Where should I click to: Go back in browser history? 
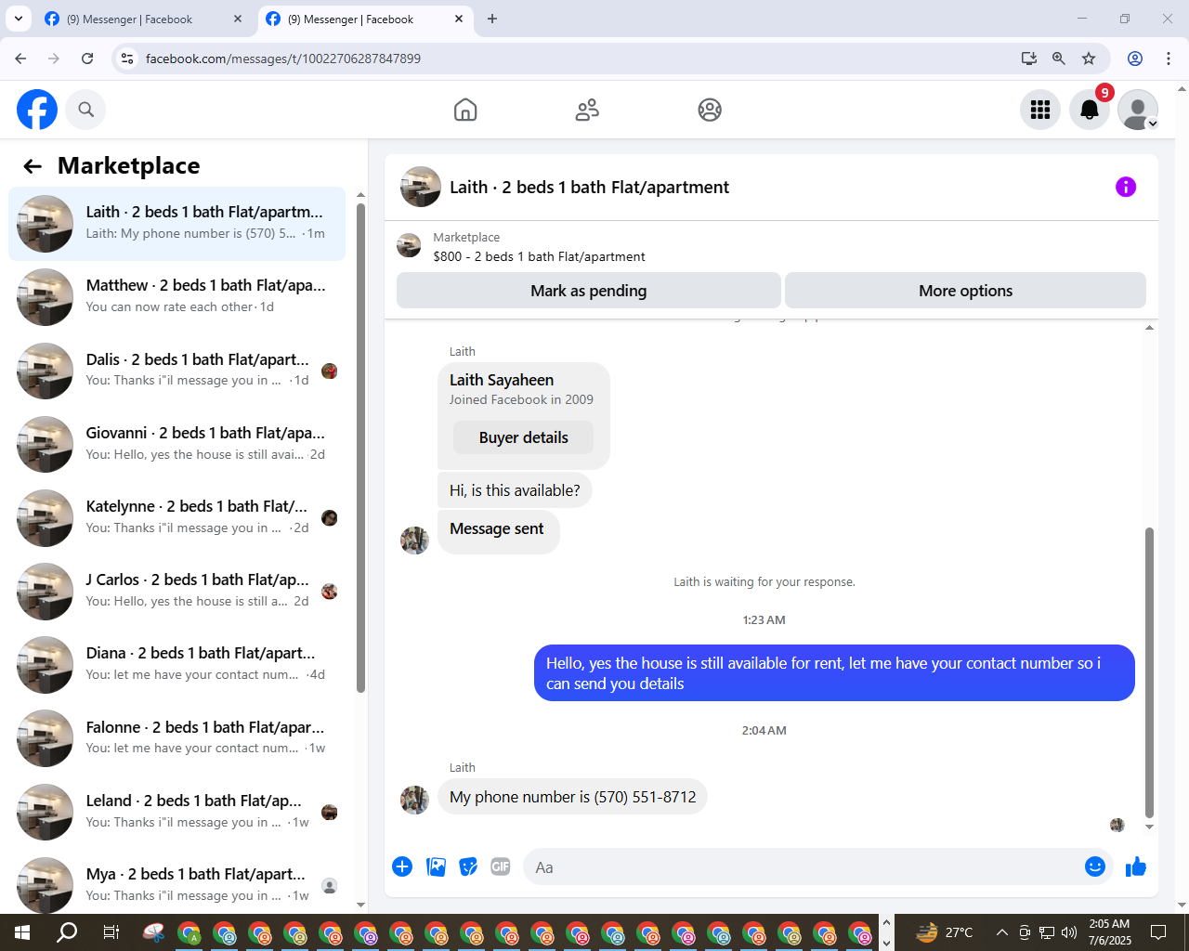click(x=20, y=59)
